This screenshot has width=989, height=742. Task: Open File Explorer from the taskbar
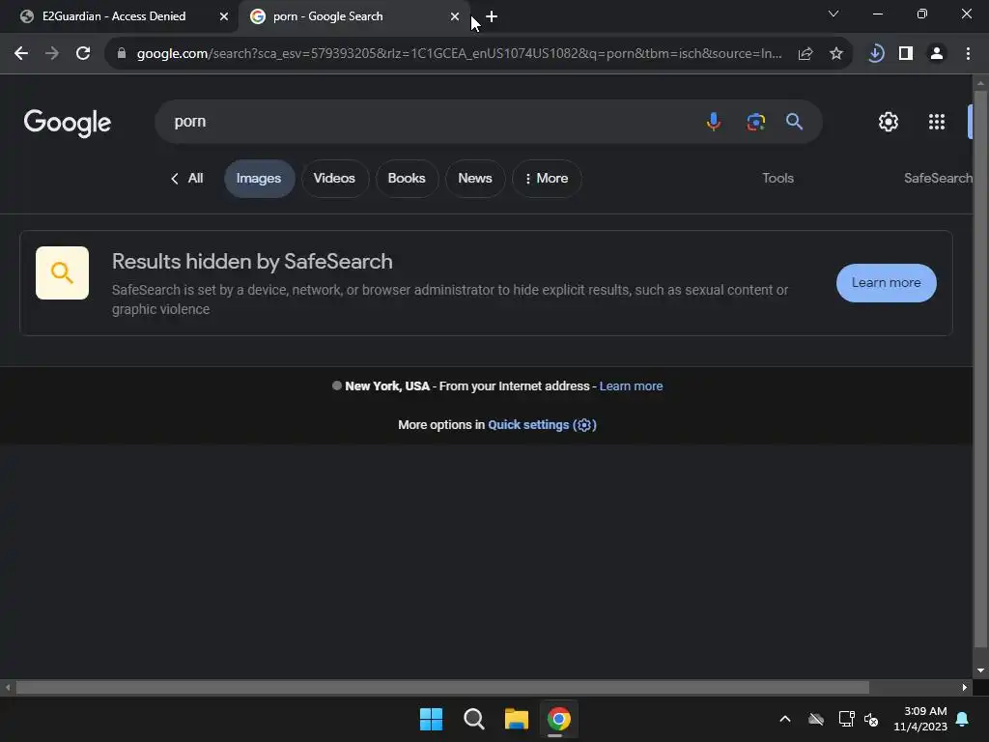click(516, 719)
